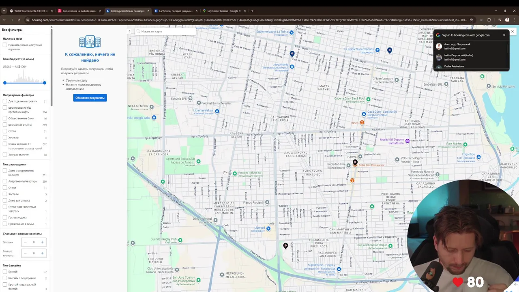519x292 pixels.
Task: Reload the page with browser refresh icon
Action: pos(19,20)
